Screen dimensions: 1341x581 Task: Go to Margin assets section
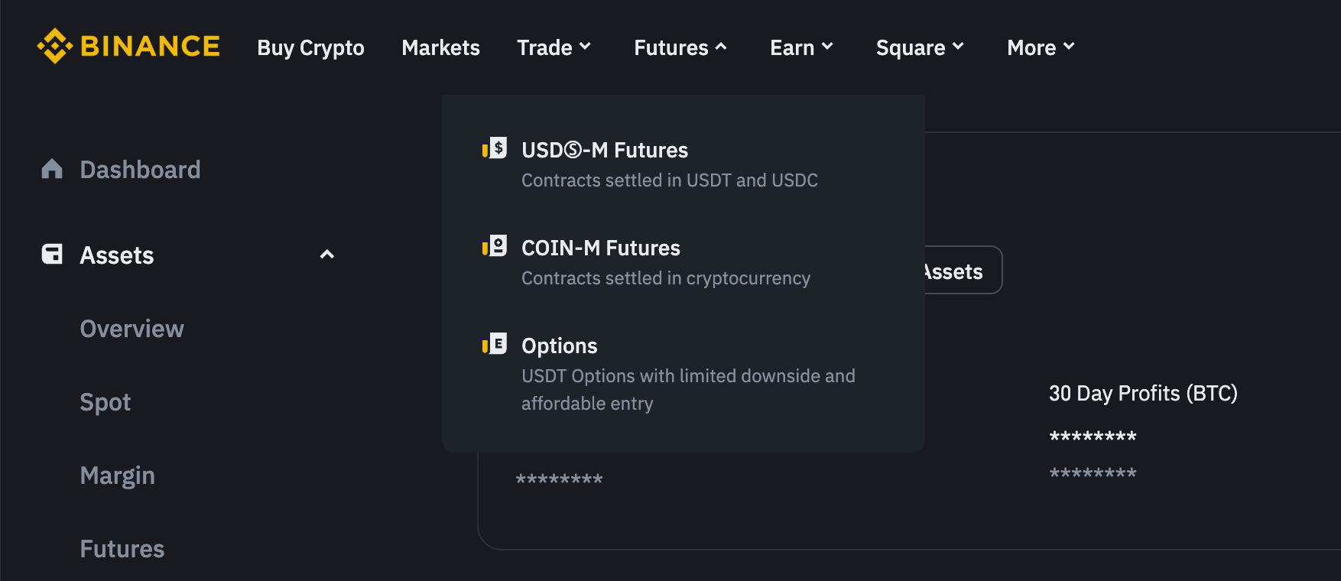[x=117, y=476]
